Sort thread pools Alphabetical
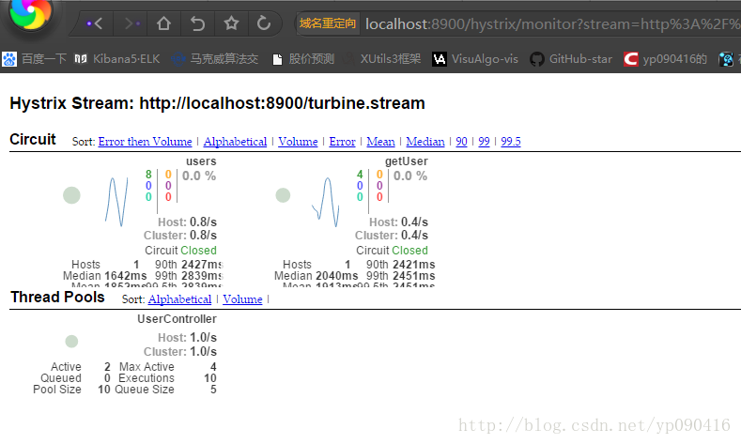Viewport: 741px width, 444px height. pyautogui.click(x=179, y=299)
